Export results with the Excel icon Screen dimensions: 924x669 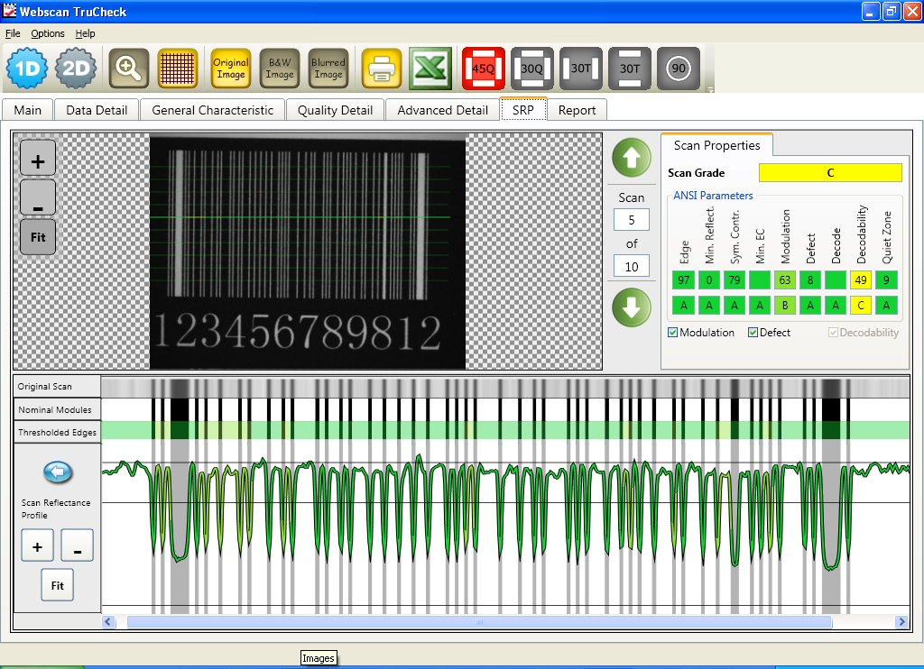click(430, 69)
